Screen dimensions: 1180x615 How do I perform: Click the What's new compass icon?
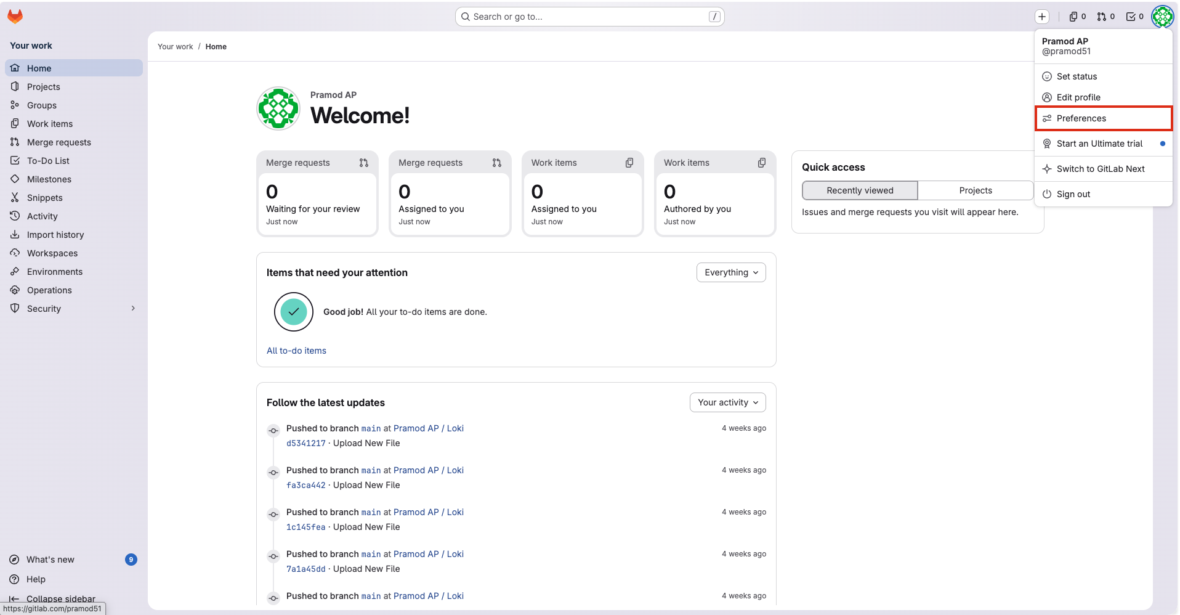[14, 560]
